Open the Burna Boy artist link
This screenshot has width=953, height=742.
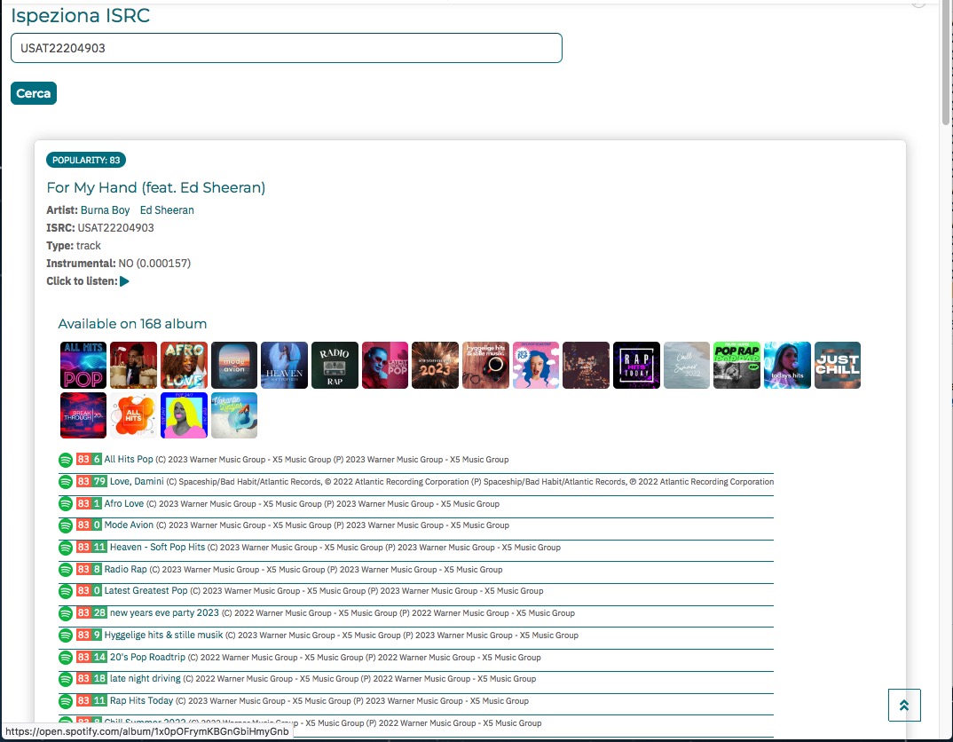105,210
